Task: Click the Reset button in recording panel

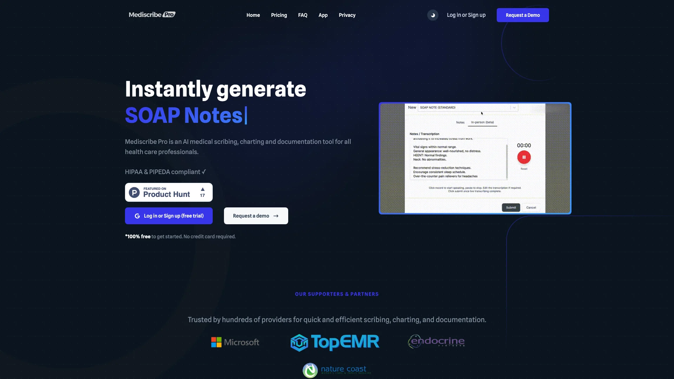Action: [x=523, y=169]
